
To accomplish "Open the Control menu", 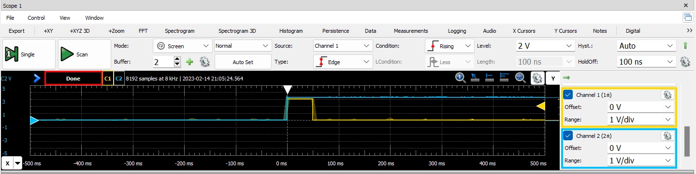I will point(36,18).
